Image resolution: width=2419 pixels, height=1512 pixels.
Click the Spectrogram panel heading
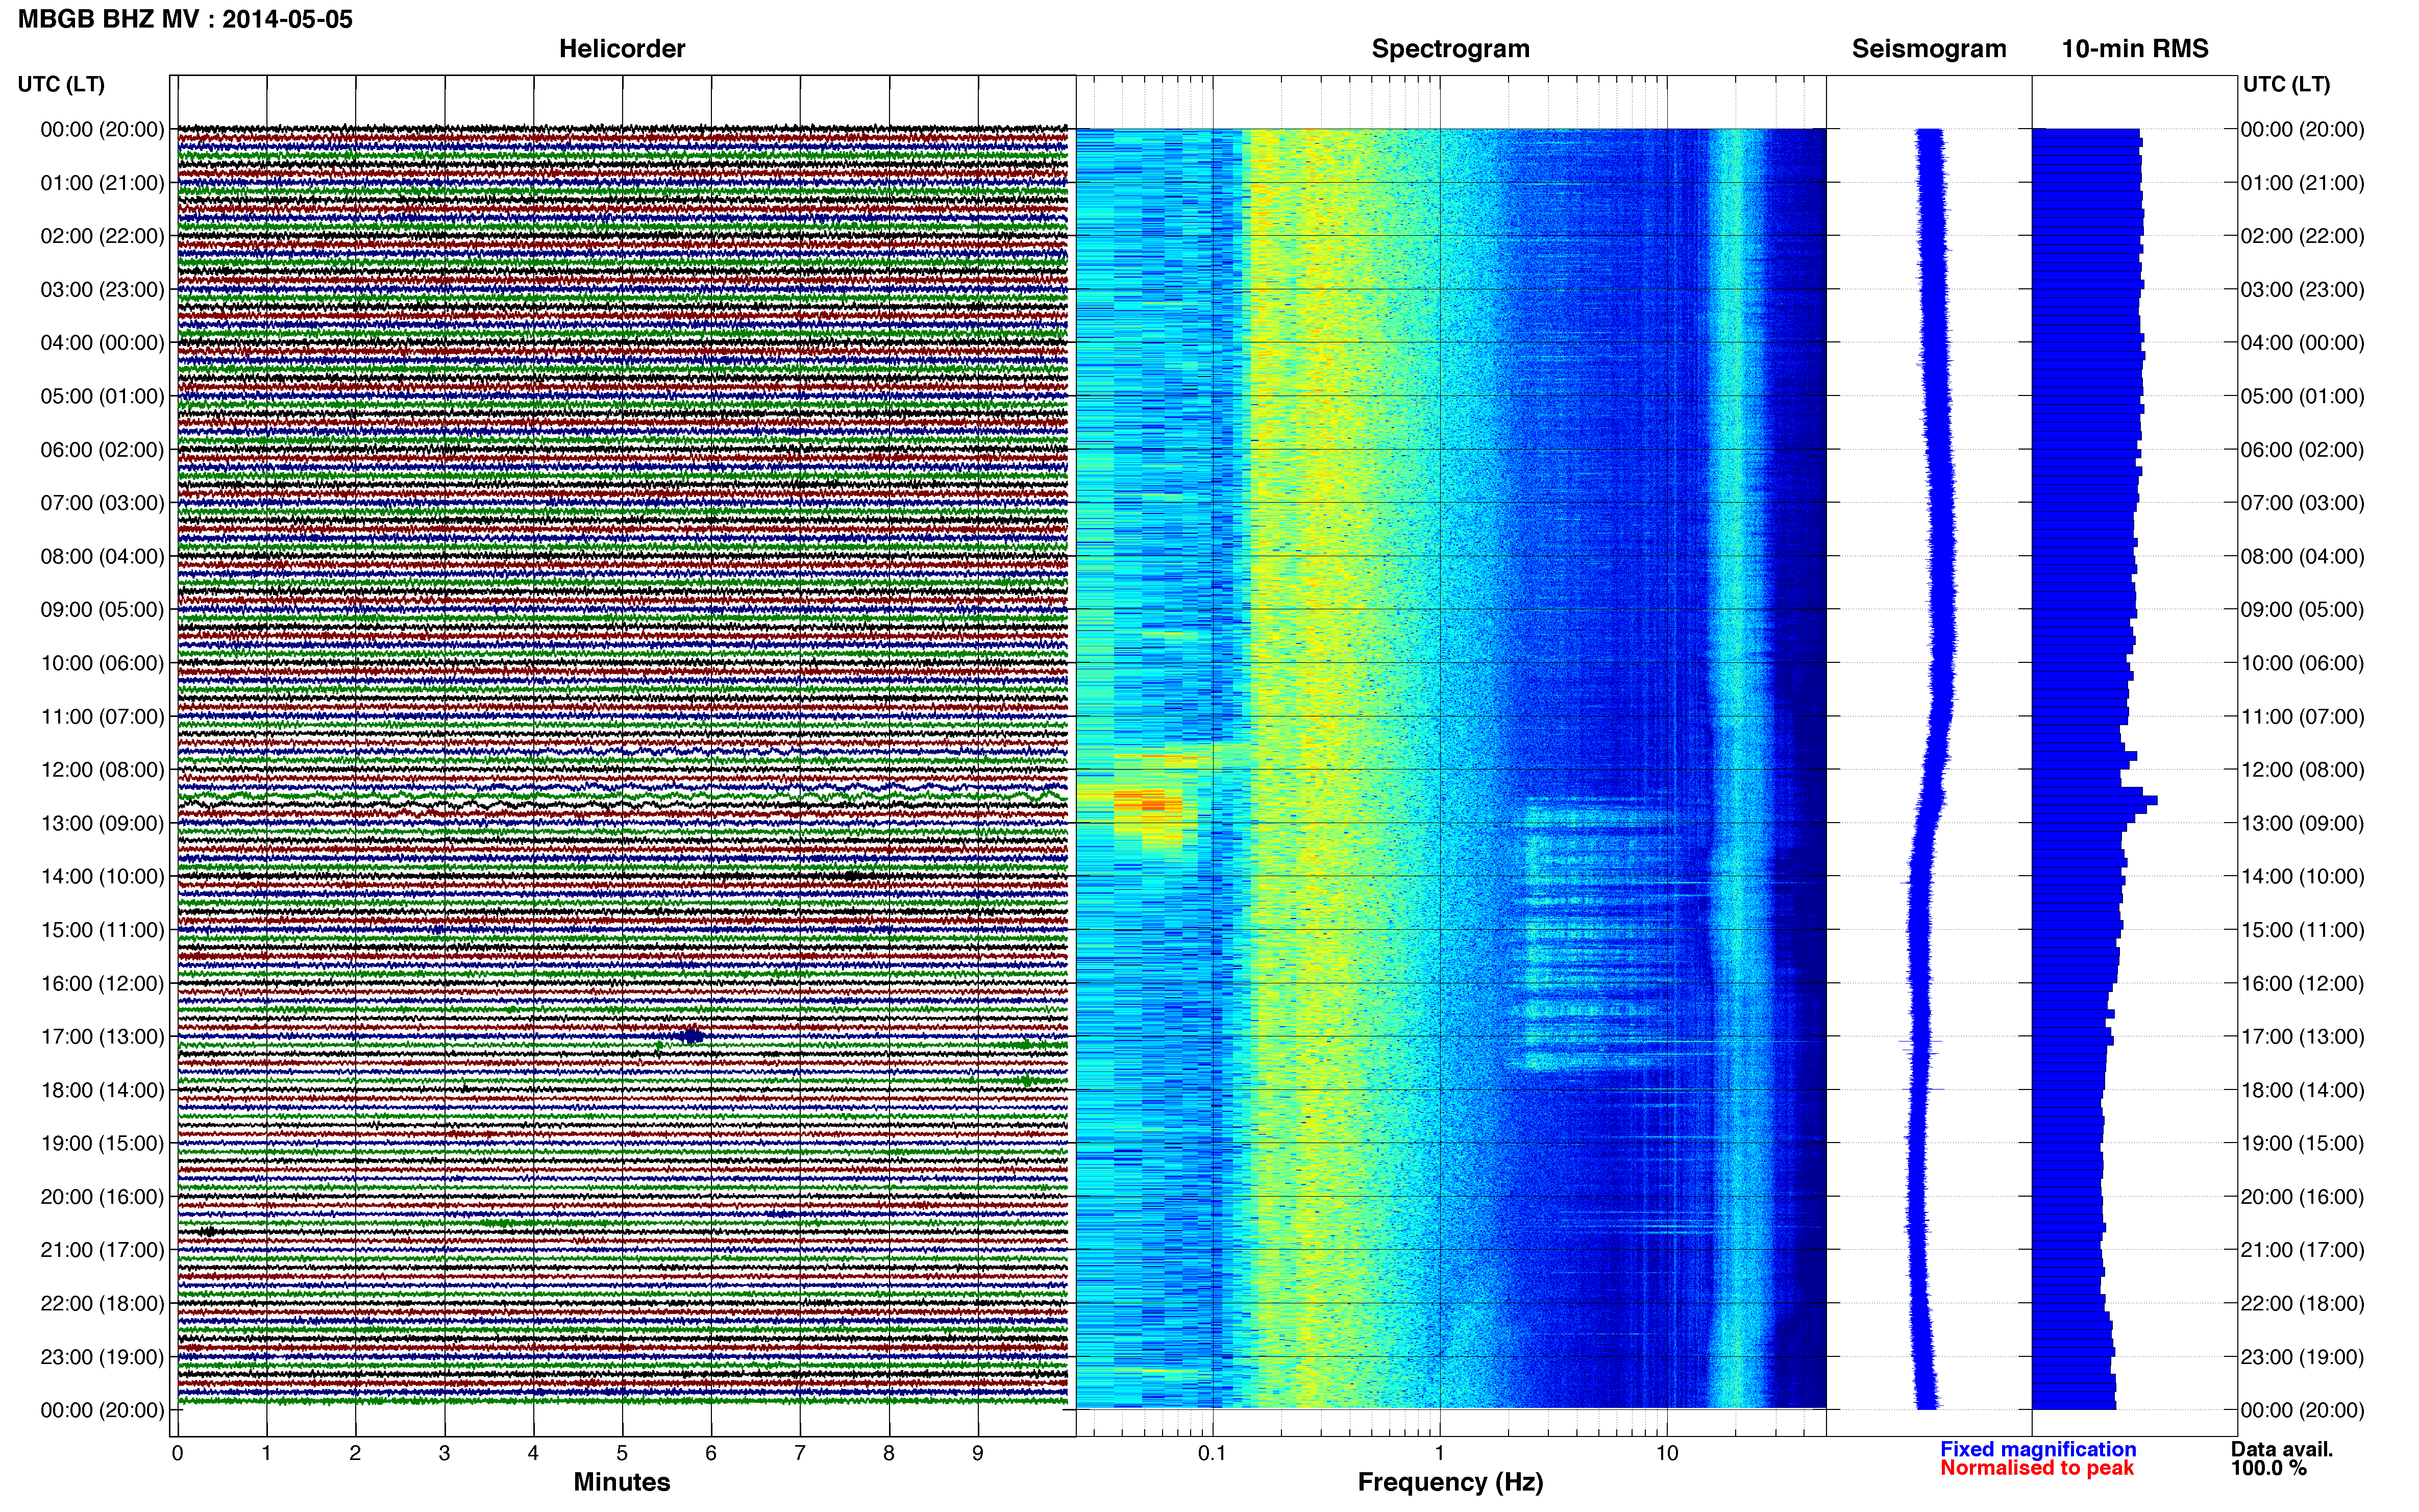[1450, 49]
